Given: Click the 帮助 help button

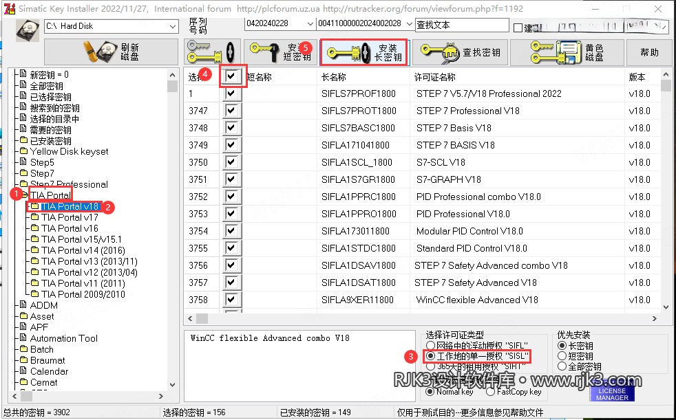Looking at the screenshot, I should pyautogui.click(x=649, y=52).
